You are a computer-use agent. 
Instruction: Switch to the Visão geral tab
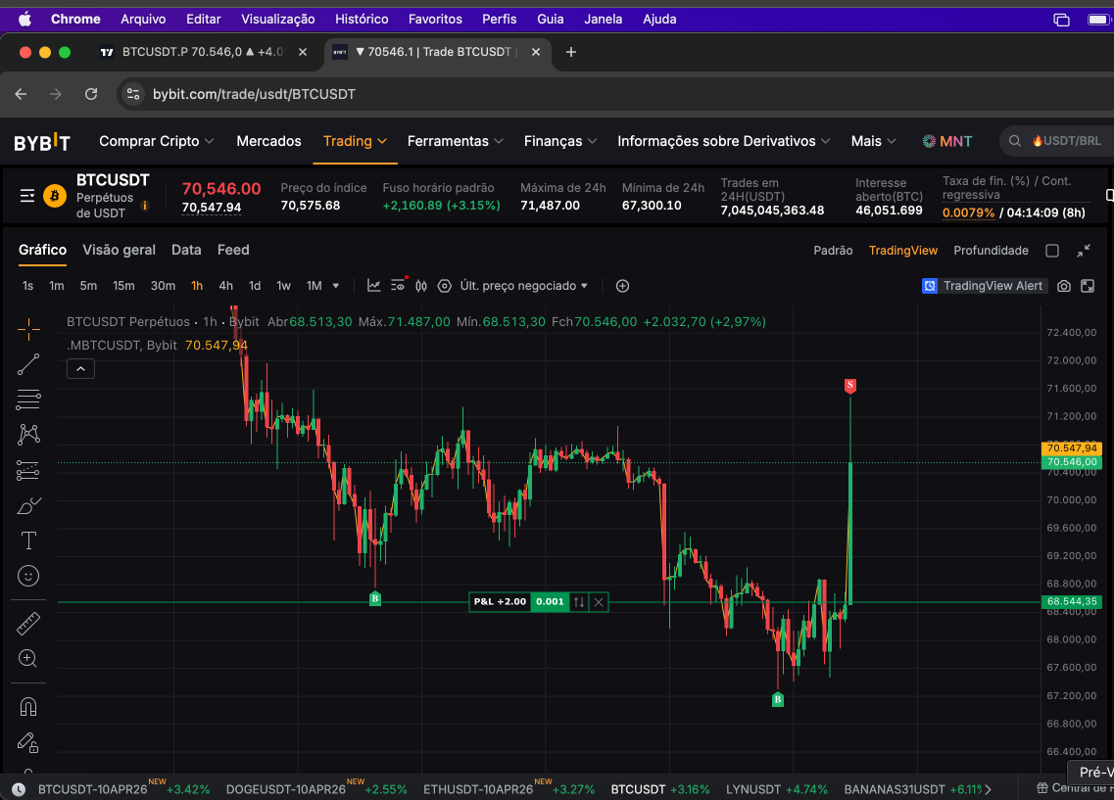(x=119, y=250)
